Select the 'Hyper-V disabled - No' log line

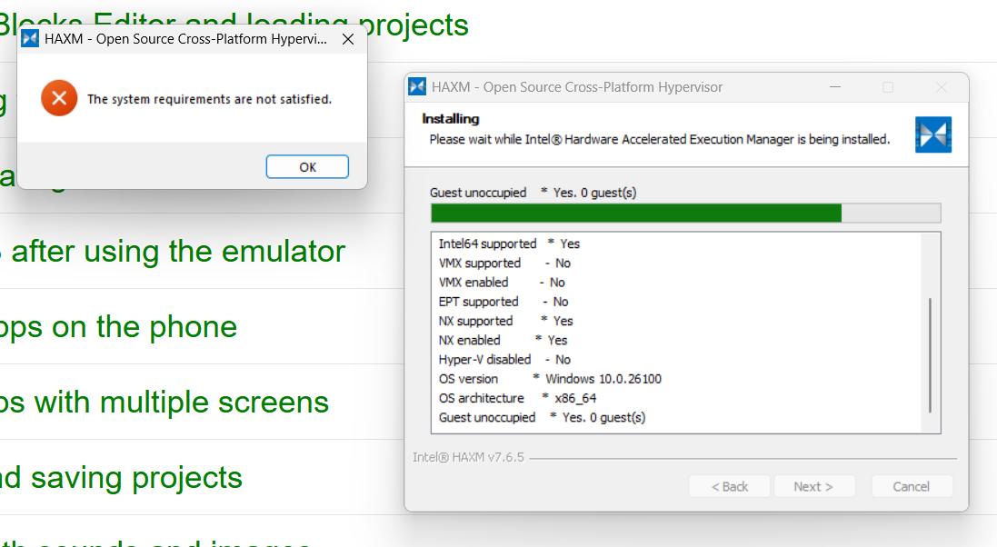point(504,360)
